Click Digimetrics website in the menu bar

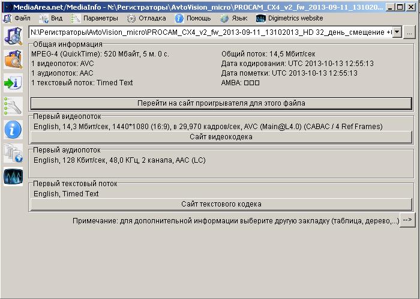click(289, 18)
